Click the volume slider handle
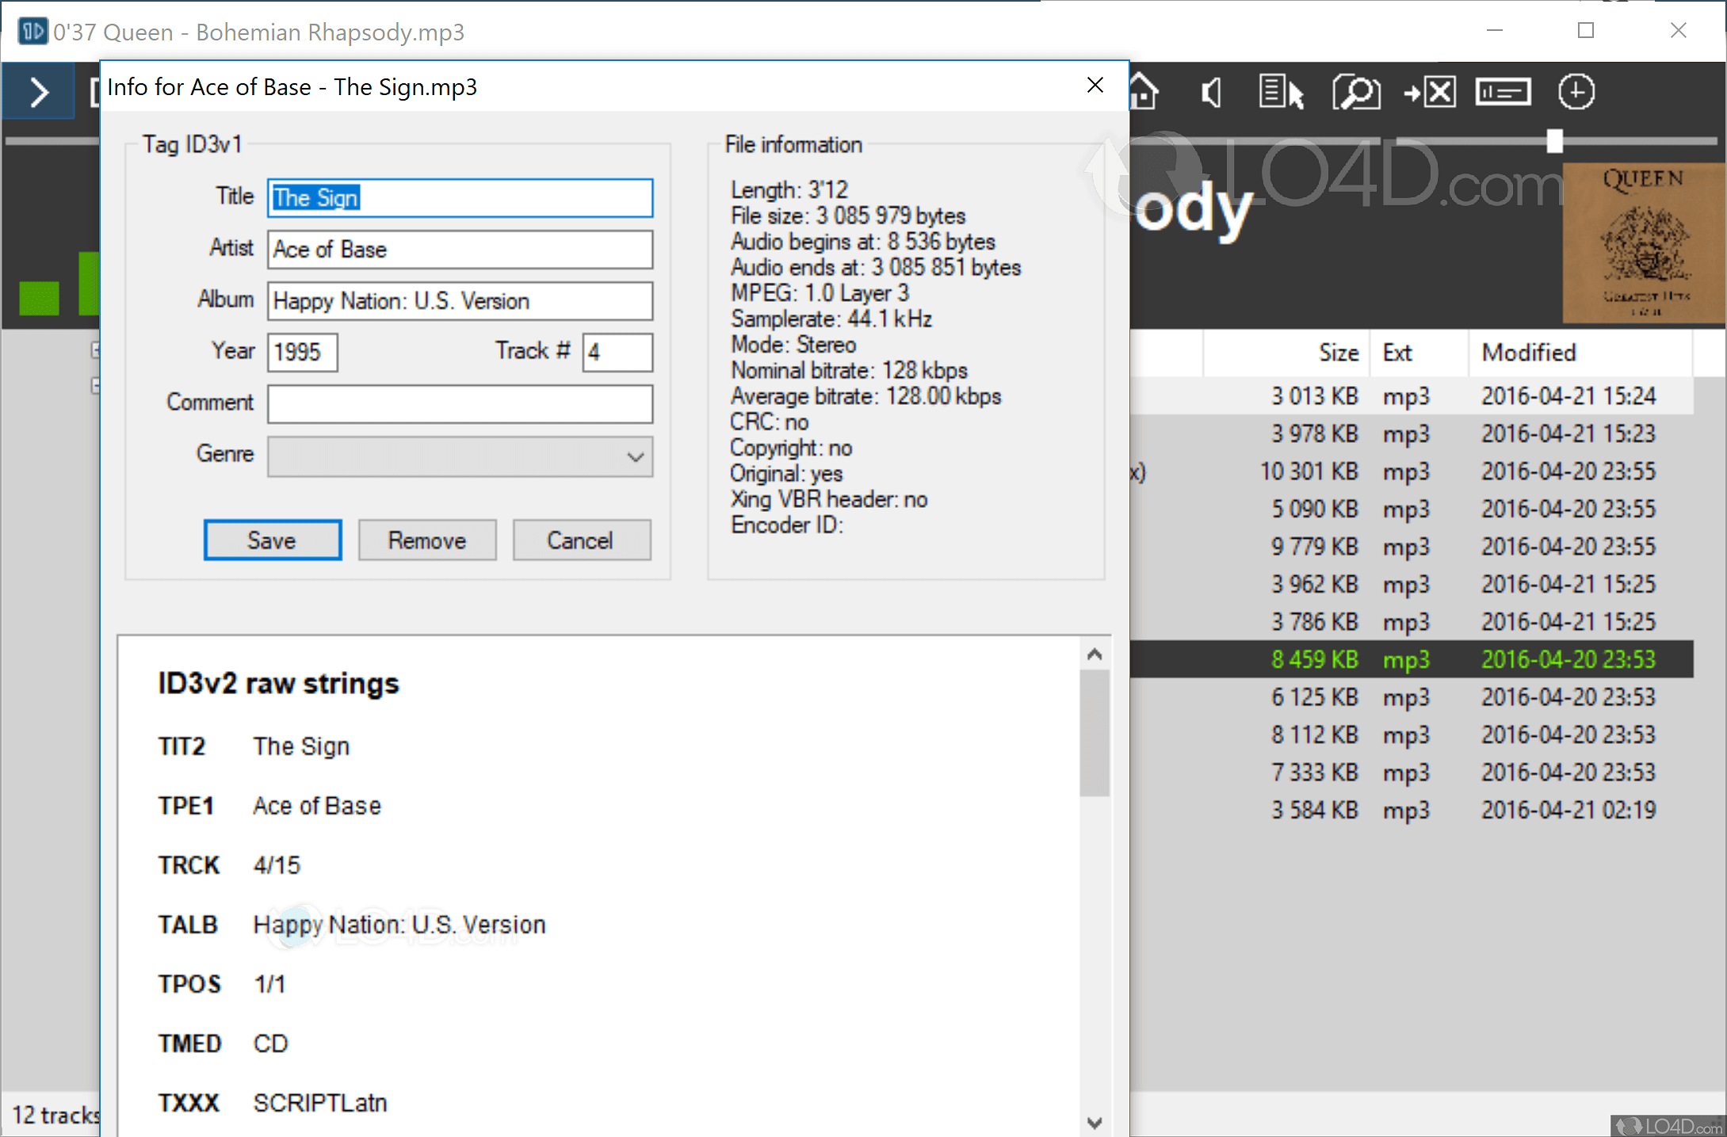 click(1554, 141)
